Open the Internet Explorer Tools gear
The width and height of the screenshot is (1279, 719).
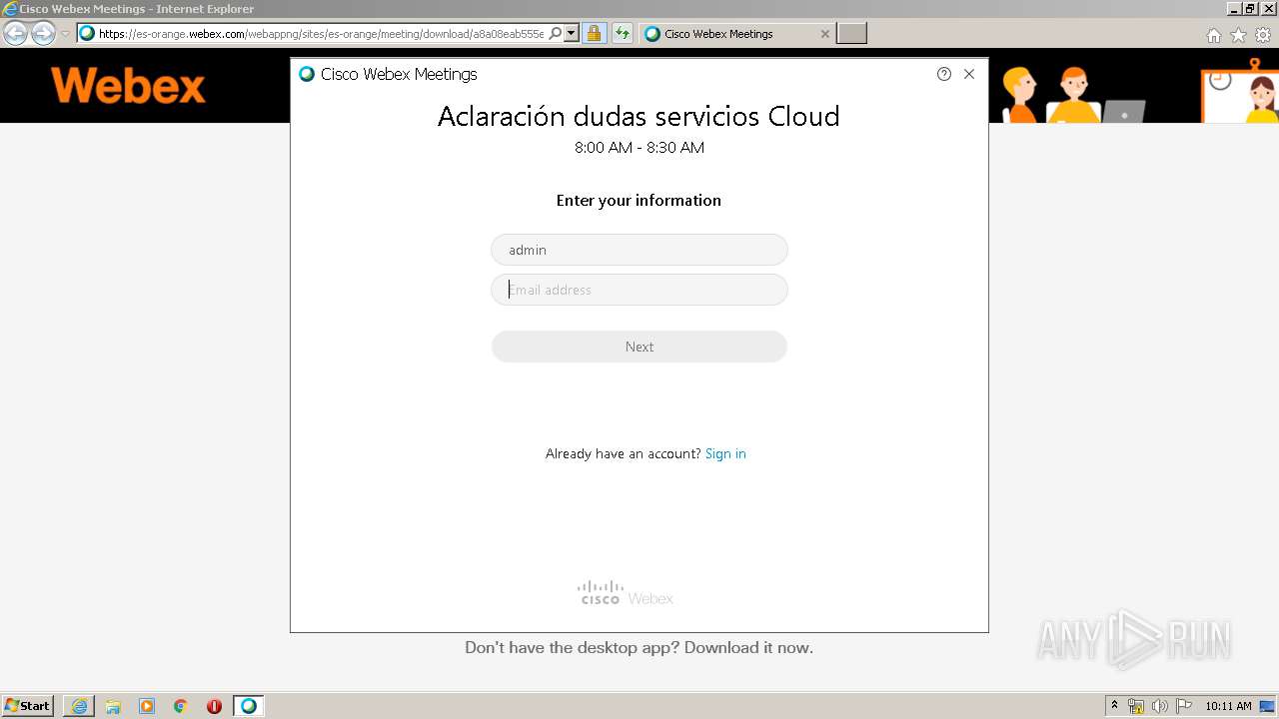[x=1263, y=35]
